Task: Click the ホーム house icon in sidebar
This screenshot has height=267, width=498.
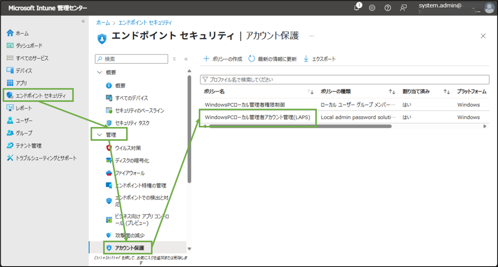Action: [x=10, y=33]
